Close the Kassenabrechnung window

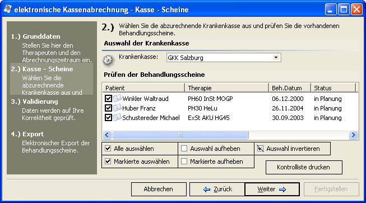pos(356,10)
